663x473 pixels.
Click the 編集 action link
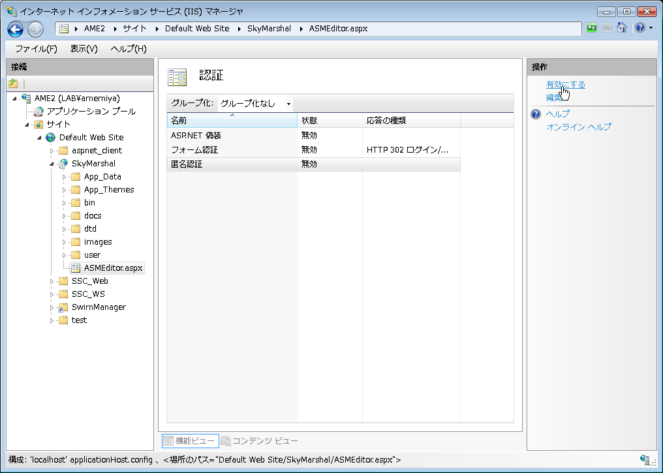554,98
